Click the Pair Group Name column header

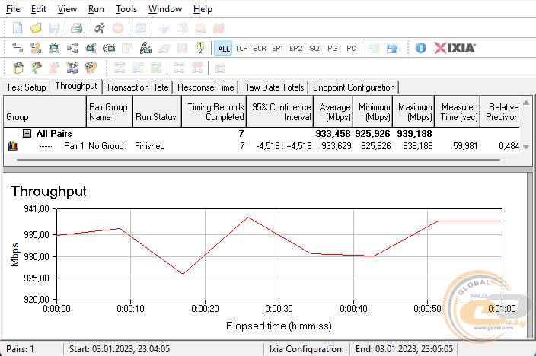[x=110, y=112]
